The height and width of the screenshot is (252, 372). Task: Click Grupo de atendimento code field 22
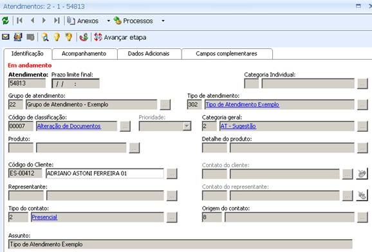[x=15, y=105]
